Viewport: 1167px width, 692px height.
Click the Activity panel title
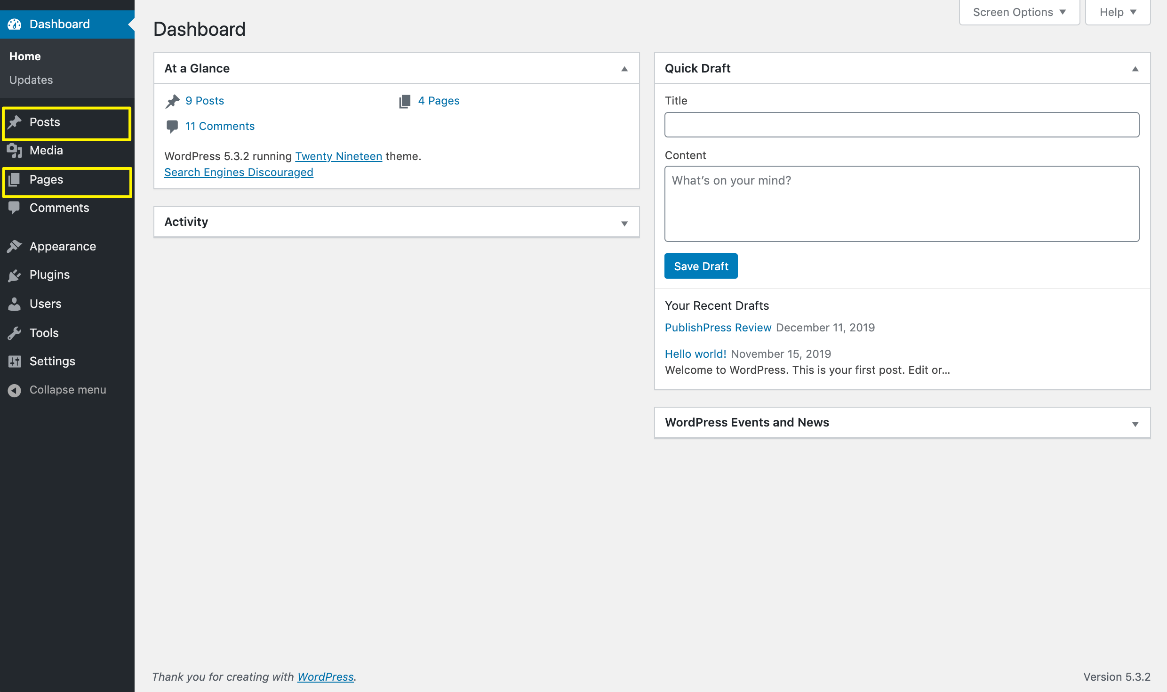pyautogui.click(x=186, y=222)
